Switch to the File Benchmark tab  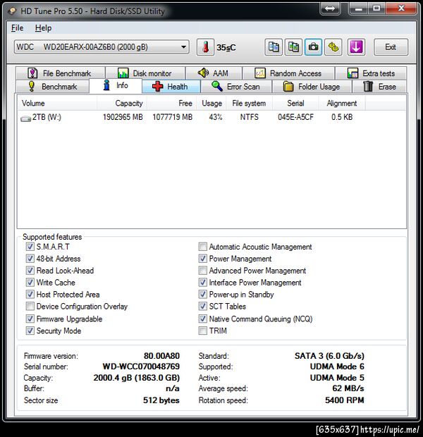coord(61,73)
